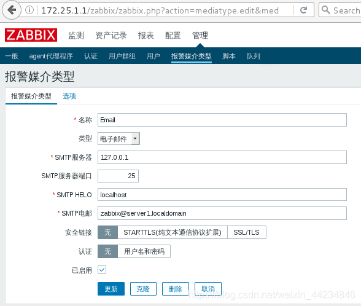
Task: Open the 报表 main menu
Action: 146,36
